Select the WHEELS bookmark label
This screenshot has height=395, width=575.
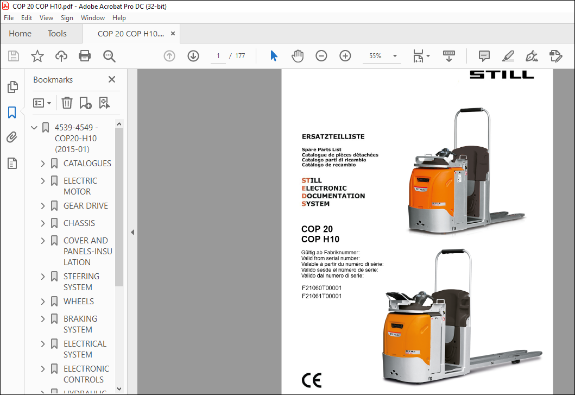tap(79, 302)
